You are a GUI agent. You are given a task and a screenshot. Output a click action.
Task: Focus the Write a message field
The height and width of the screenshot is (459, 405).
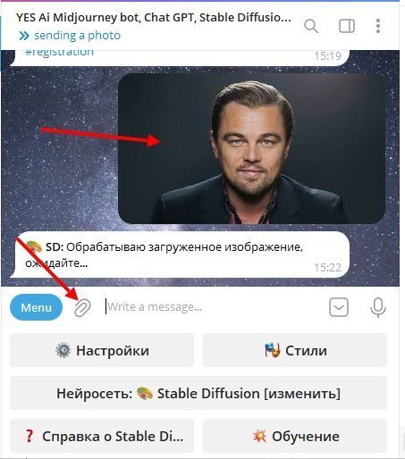[213, 307]
